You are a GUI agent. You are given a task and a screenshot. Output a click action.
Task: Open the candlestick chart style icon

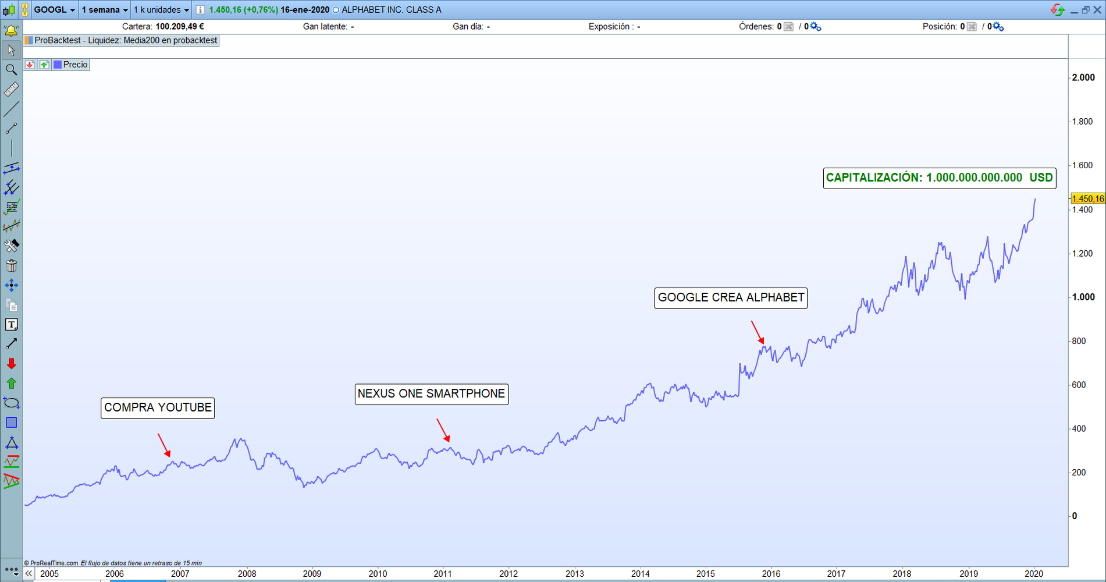point(9,10)
